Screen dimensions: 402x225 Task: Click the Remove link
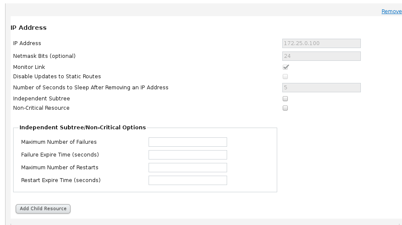tap(391, 11)
